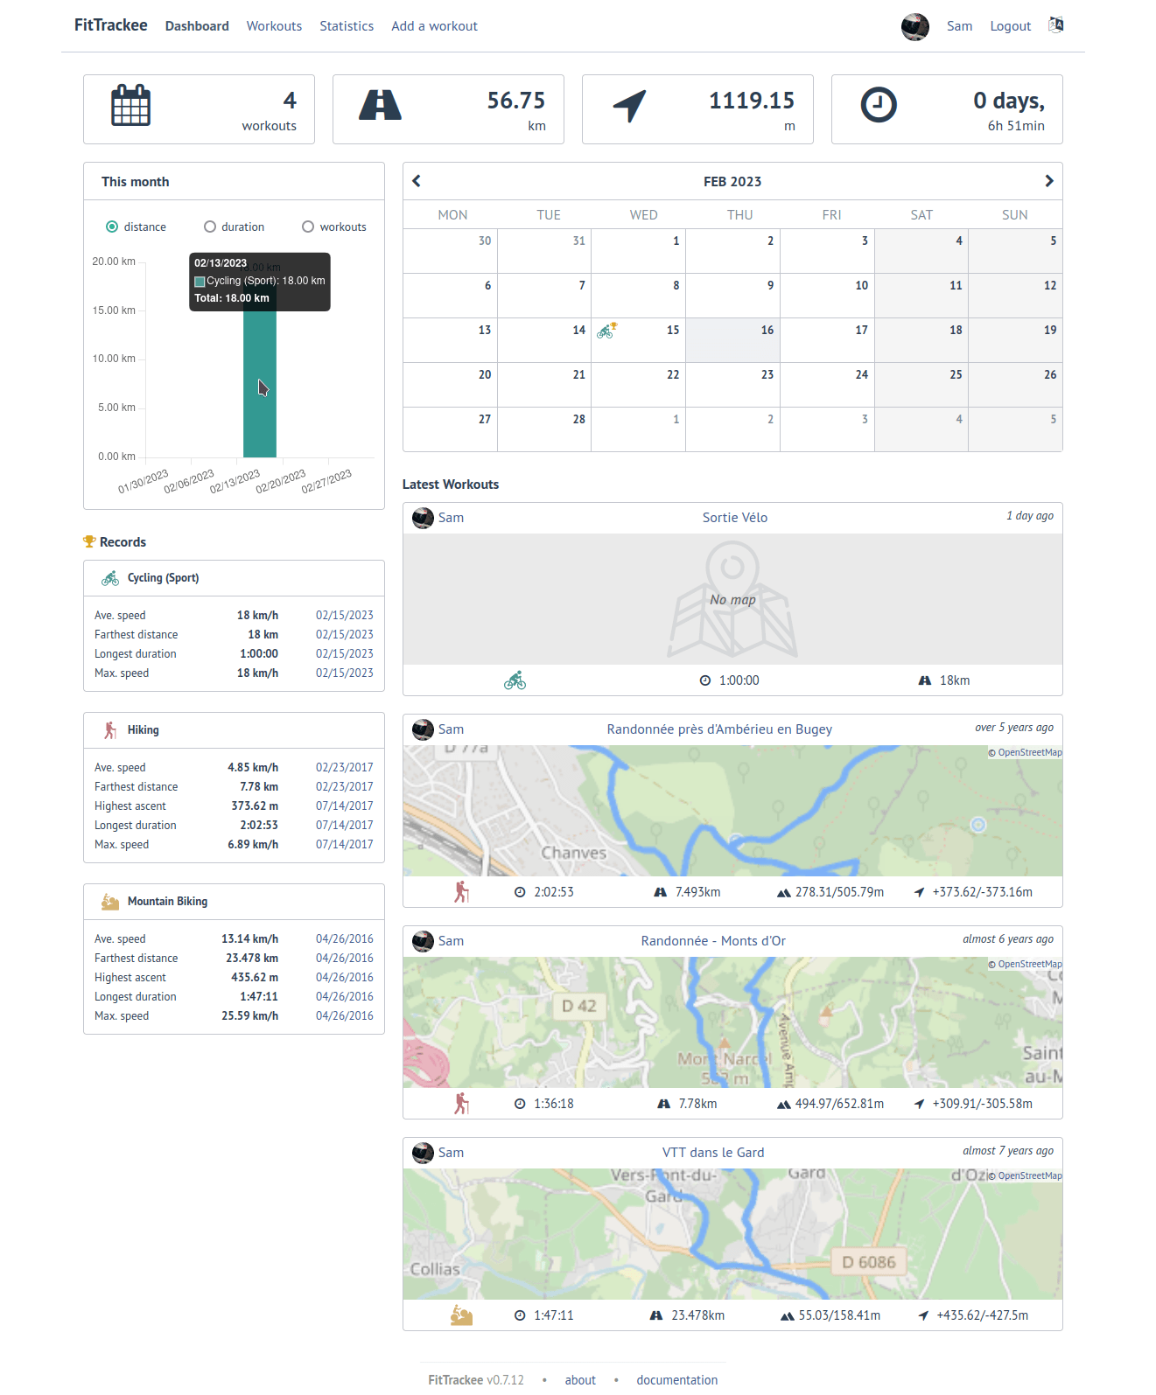Screen dimensions: 1156x1395
Task: Click the "Latest Workouts" heading
Action: pyautogui.click(x=451, y=485)
